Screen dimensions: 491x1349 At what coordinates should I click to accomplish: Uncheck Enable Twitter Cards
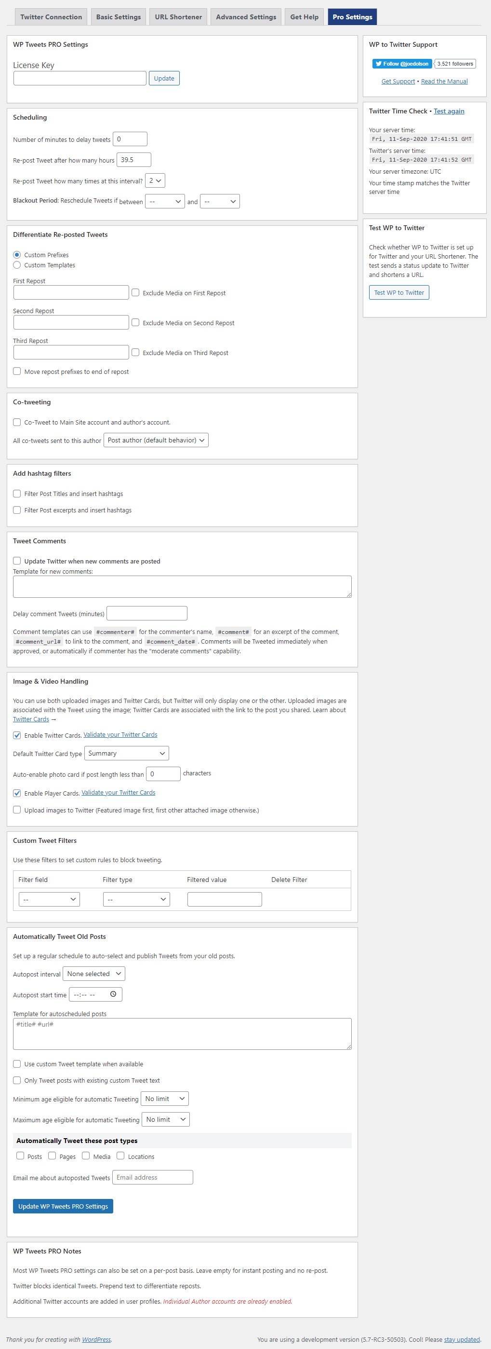point(17,735)
